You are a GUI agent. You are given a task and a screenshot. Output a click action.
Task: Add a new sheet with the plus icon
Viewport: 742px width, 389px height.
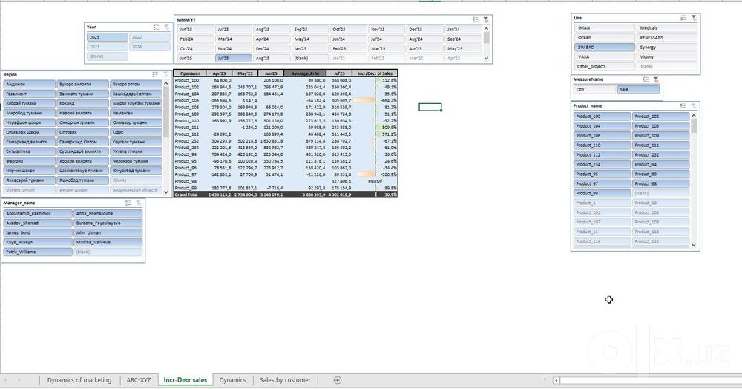(x=338, y=380)
